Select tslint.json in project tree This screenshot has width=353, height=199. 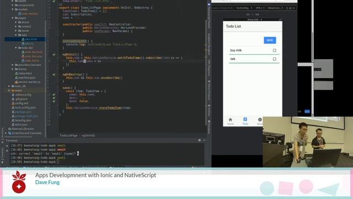[x=20, y=124]
